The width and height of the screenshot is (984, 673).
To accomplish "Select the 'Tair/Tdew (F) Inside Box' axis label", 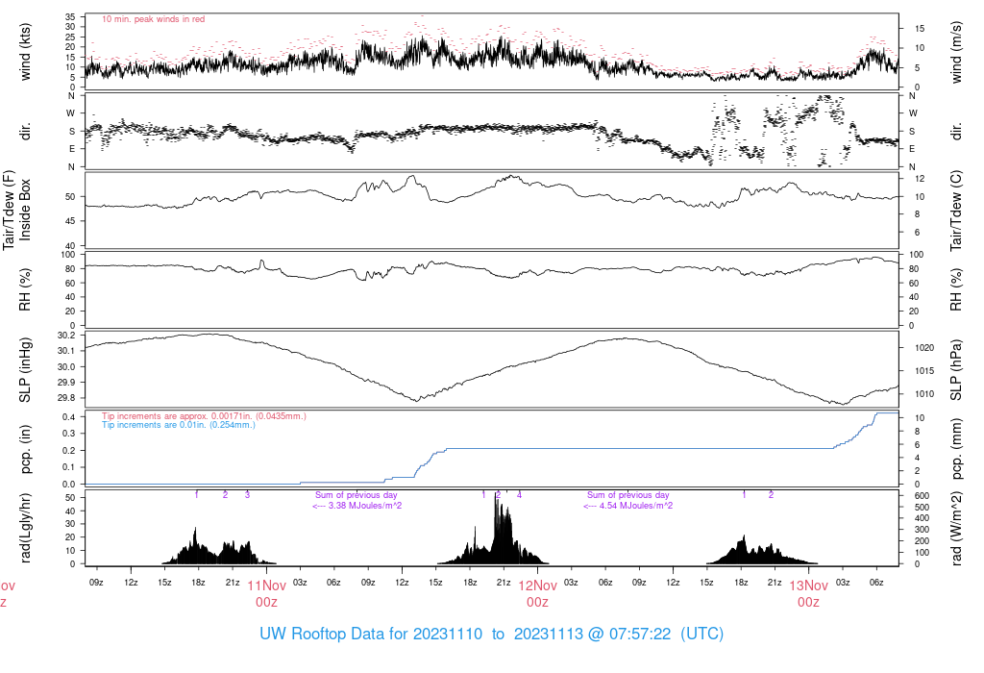I will [x=16, y=211].
